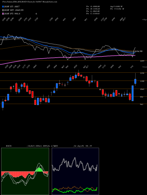Click the 999 value in the tops row
The width and height of the screenshot is (147, 195).
[x=64, y=19]
